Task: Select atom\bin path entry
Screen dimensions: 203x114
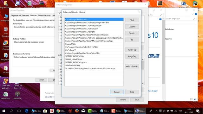Action: coord(94,53)
